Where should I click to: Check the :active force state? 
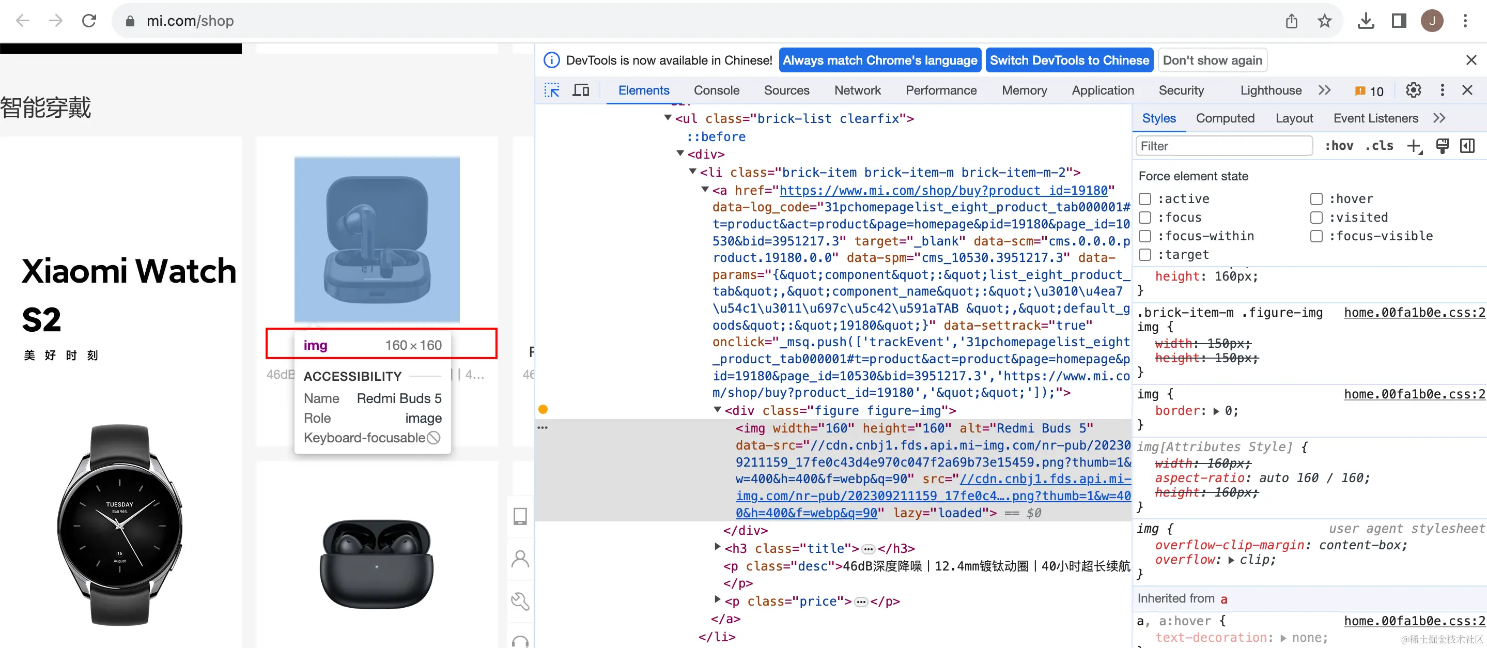[1145, 198]
